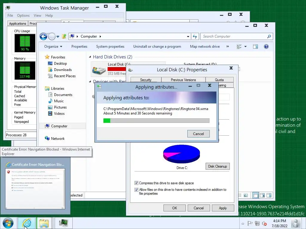Click the Refresh button beside the address bar
The height and width of the screenshot is (229, 306).
point(195,36)
